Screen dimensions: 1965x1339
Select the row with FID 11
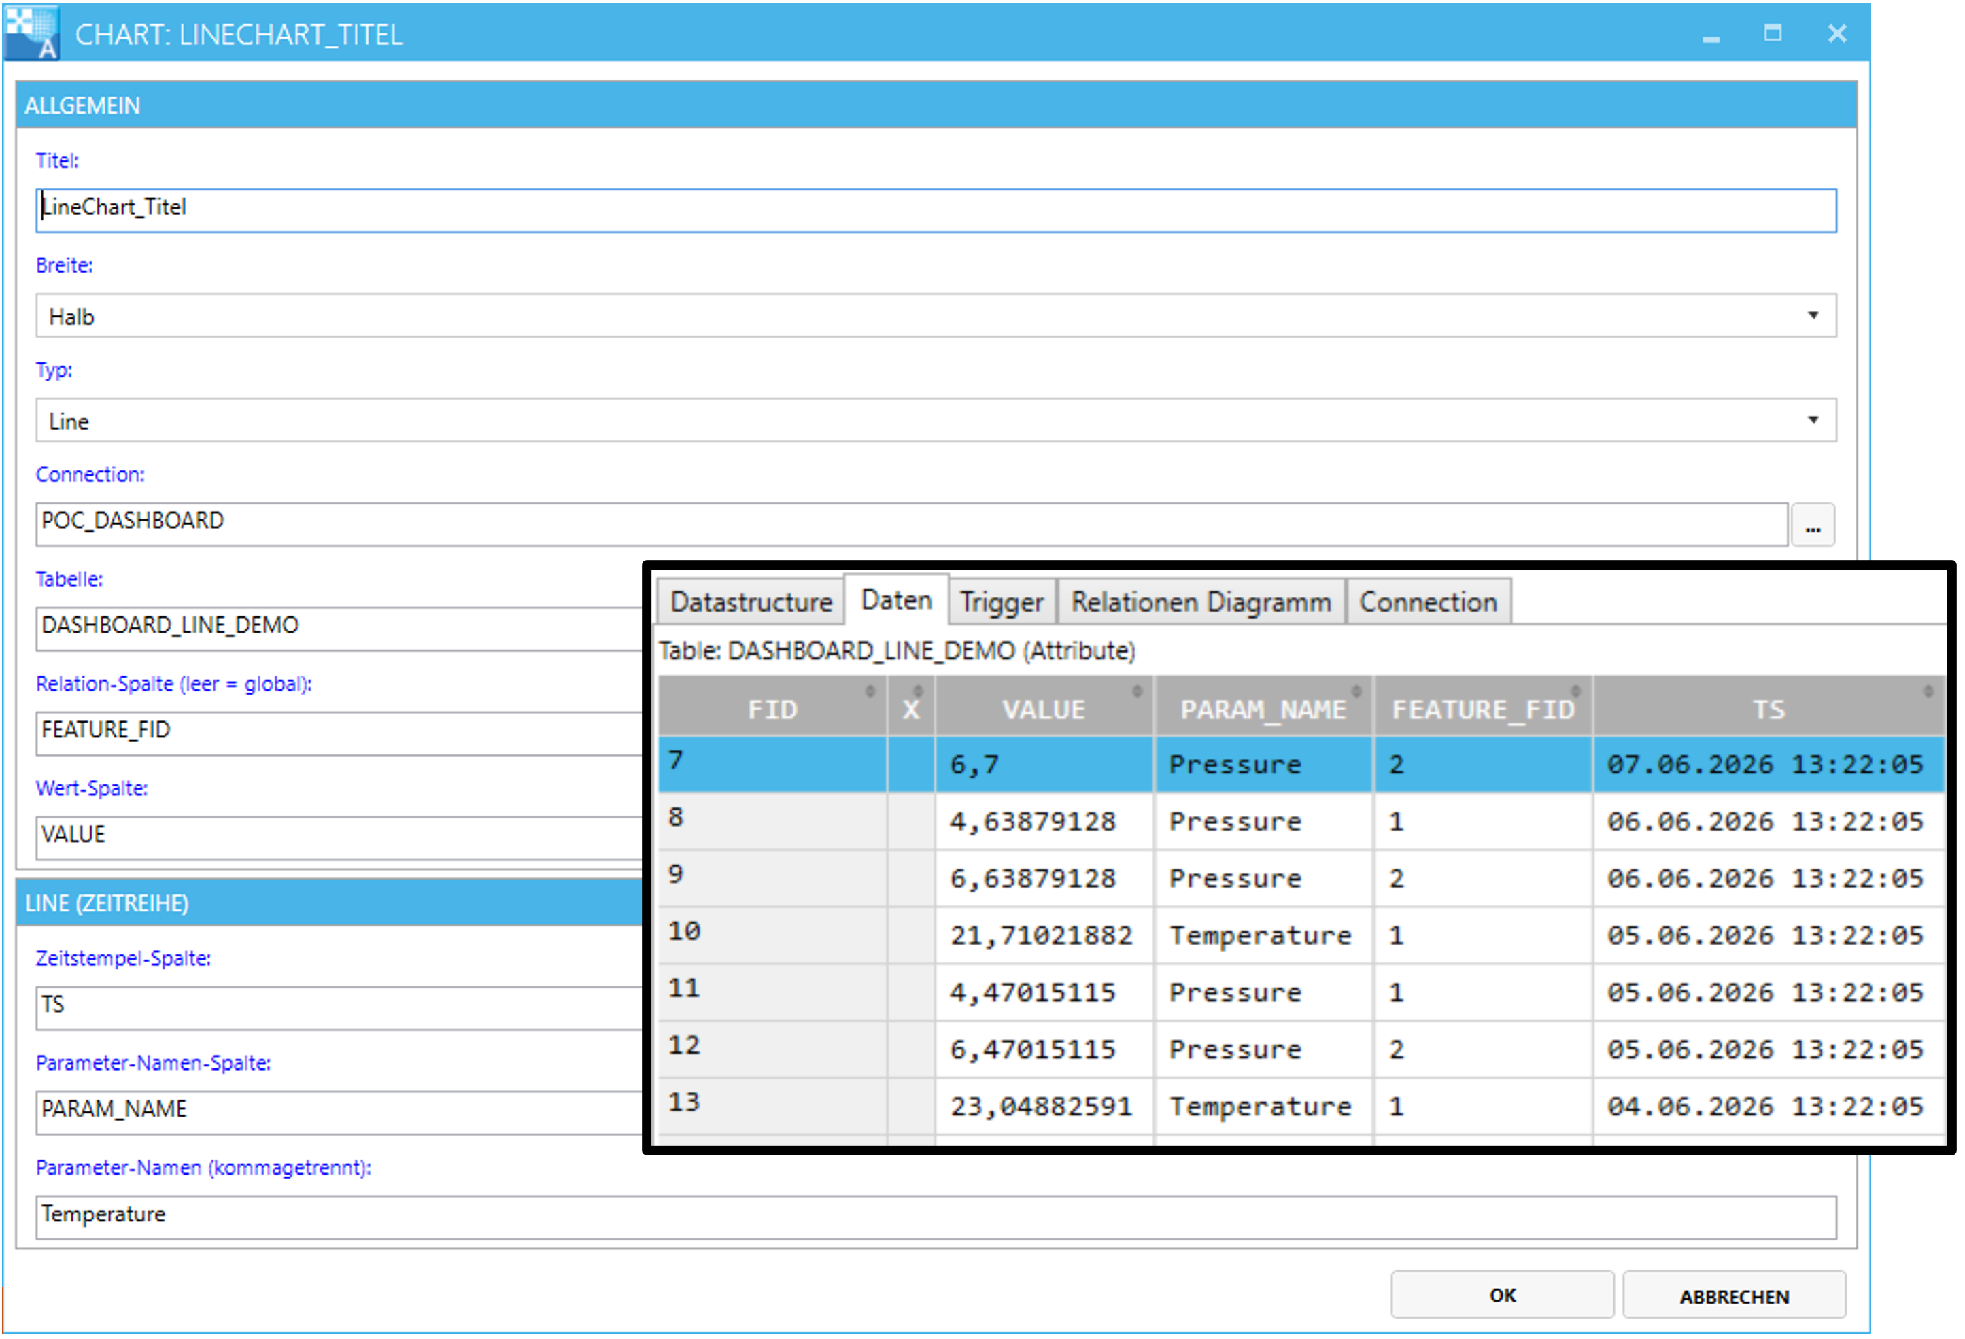(x=1301, y=992)
